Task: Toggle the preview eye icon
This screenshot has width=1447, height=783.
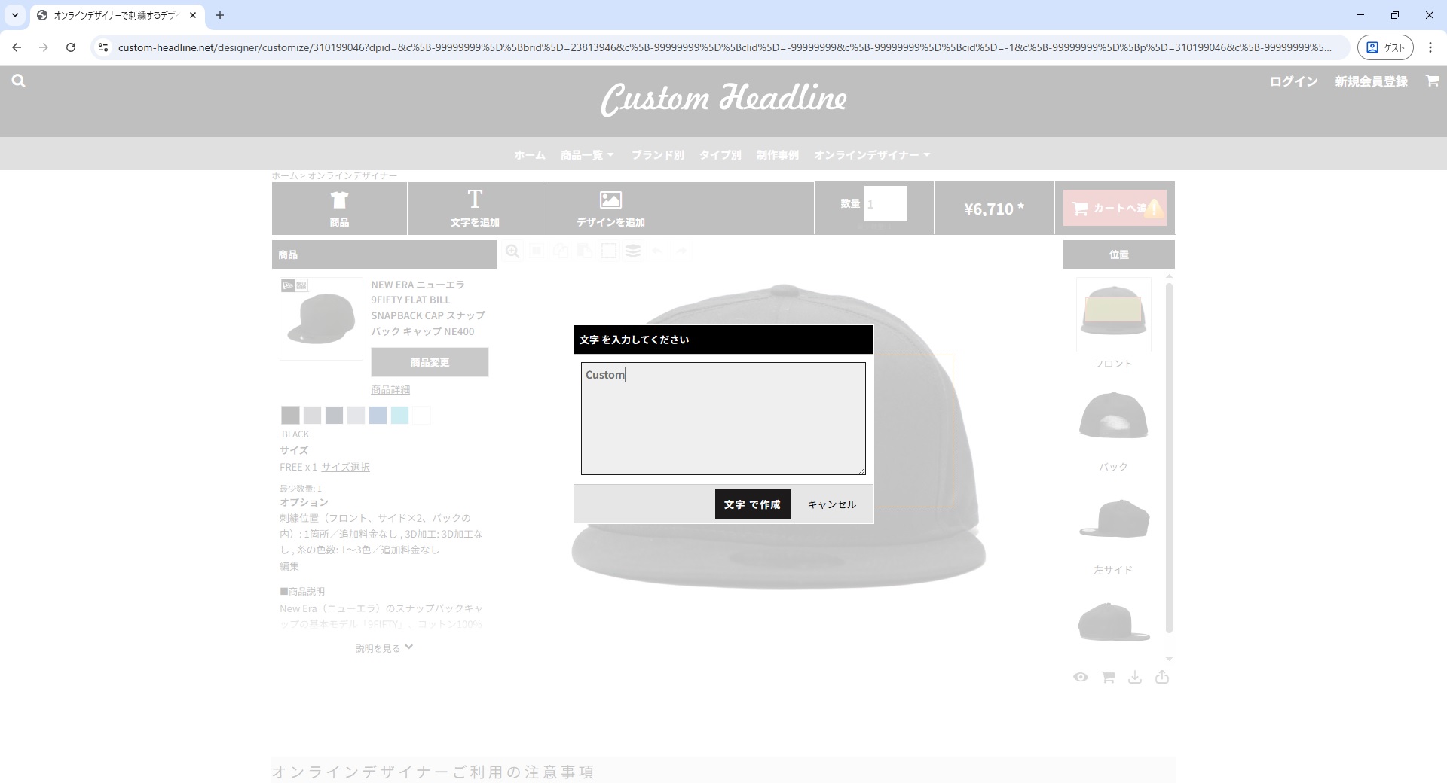Action: [x=1081, y=678]
